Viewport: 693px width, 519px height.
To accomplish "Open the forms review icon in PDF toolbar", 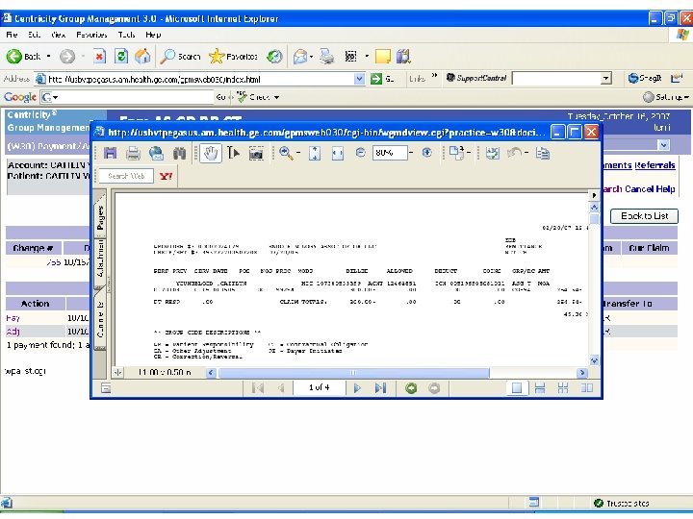I will click(492, 153).
